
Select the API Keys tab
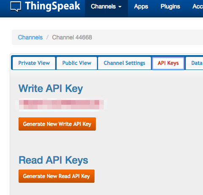coord(168,63)
